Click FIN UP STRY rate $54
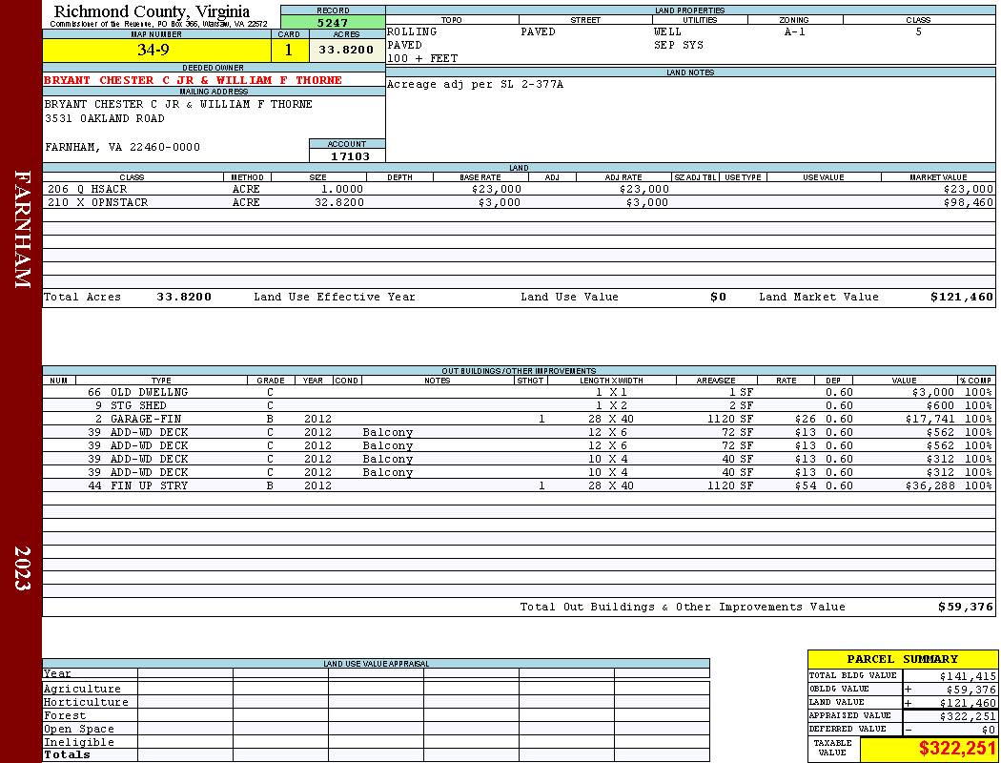Viewport: 1001px width, 763px height. click(x=806, y=485)
